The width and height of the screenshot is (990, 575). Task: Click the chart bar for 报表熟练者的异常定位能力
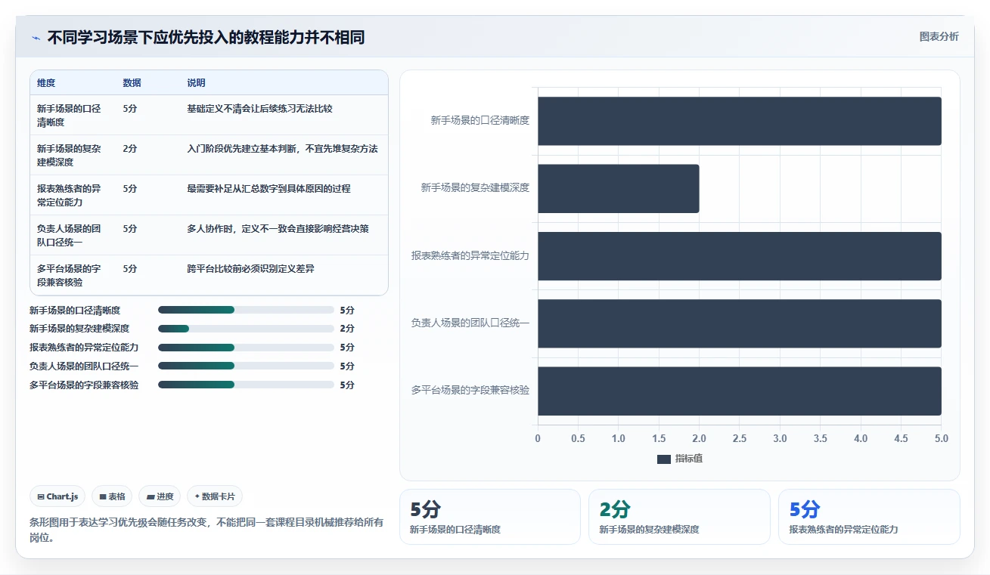tap(740, 256)
